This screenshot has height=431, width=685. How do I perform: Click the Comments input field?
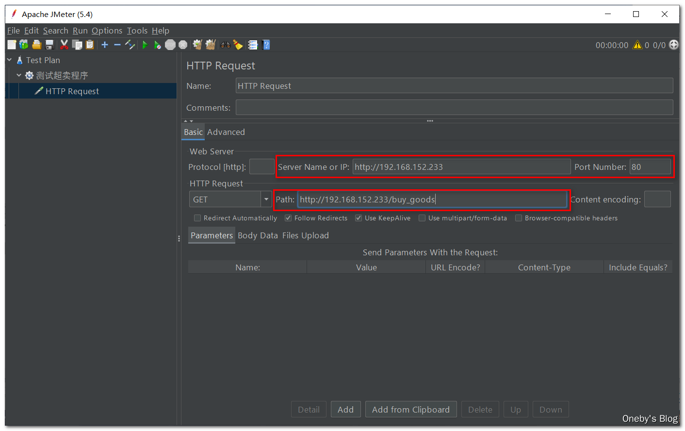(x=454, y=107)
